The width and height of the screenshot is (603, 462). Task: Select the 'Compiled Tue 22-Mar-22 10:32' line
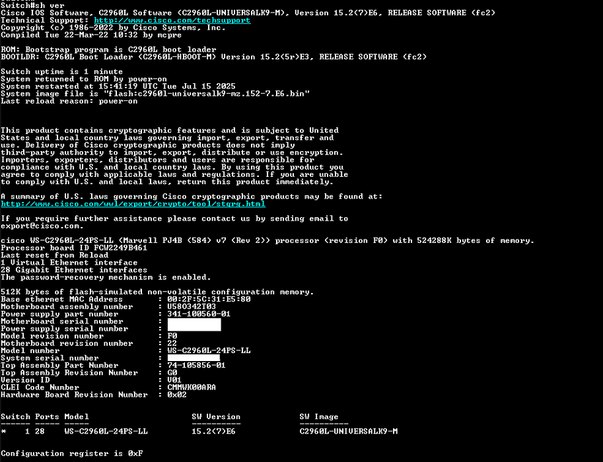click(x=91, y=35)
